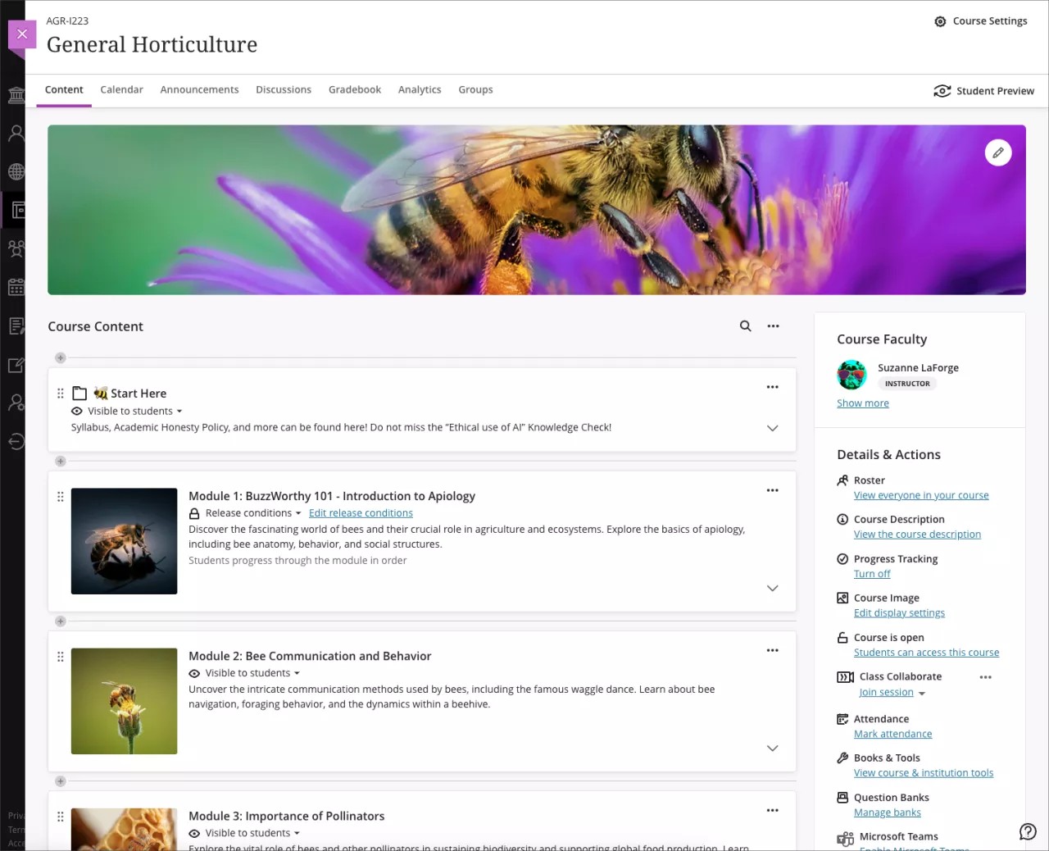
Task: Click the pencil edit icon on the banner
Action: (998, 152)
